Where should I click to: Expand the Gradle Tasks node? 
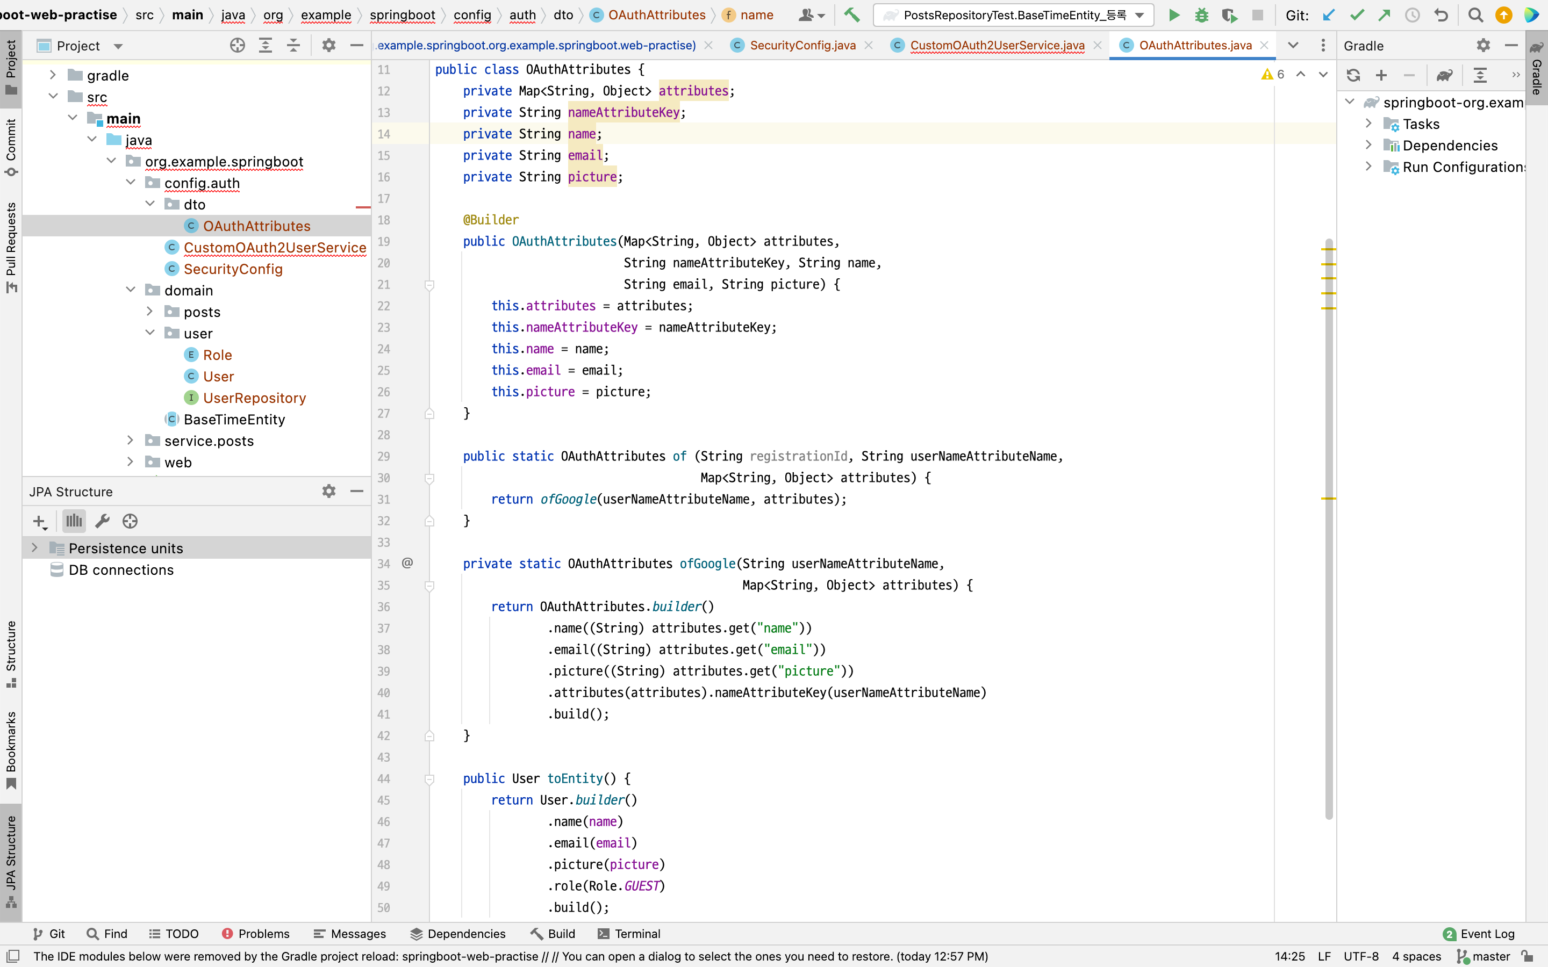1368,123
